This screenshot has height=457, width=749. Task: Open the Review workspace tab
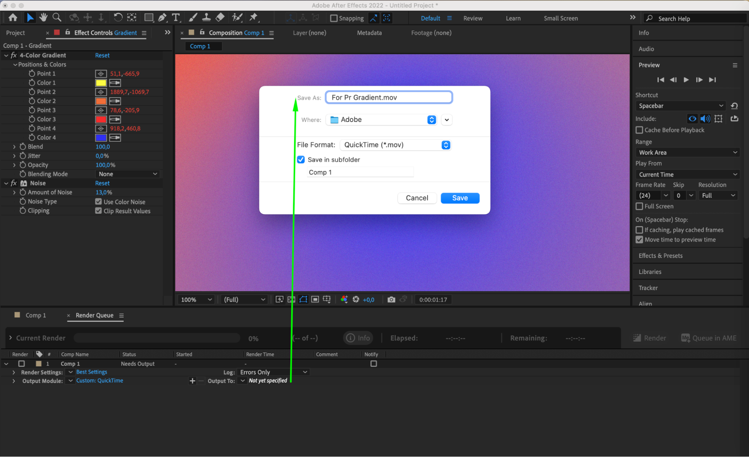point(472,18)
